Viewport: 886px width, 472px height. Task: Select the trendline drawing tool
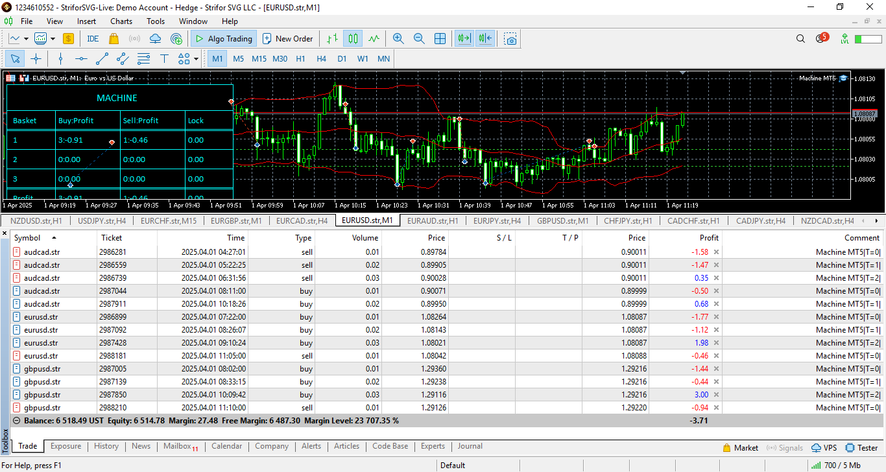point(102,58)
